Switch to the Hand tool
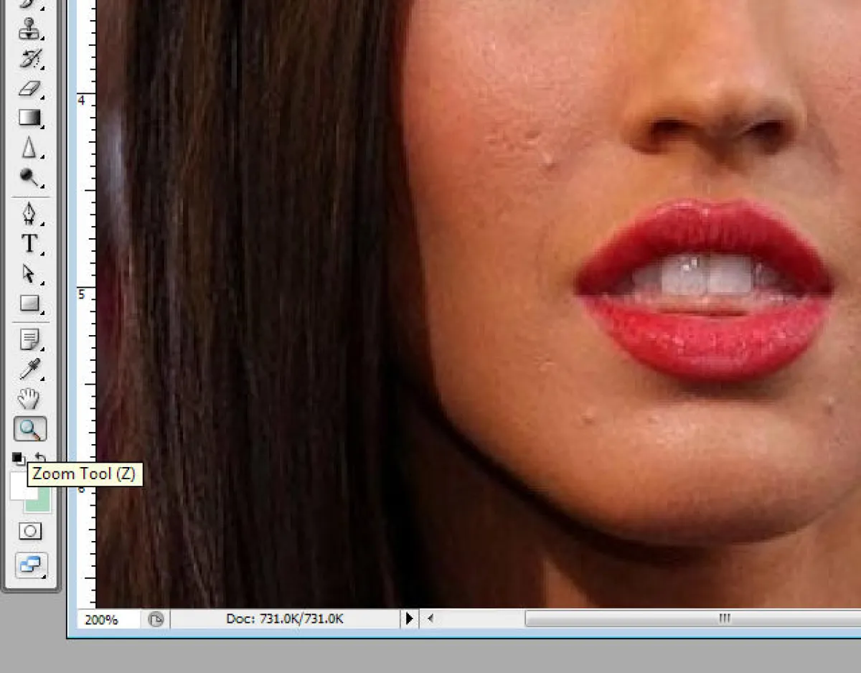Screen dimensions: 861x673 coord(29,399)
